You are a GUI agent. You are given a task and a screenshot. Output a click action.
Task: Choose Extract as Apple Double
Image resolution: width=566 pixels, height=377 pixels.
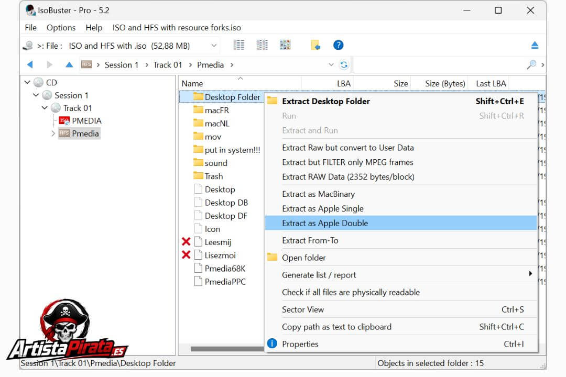401,223
